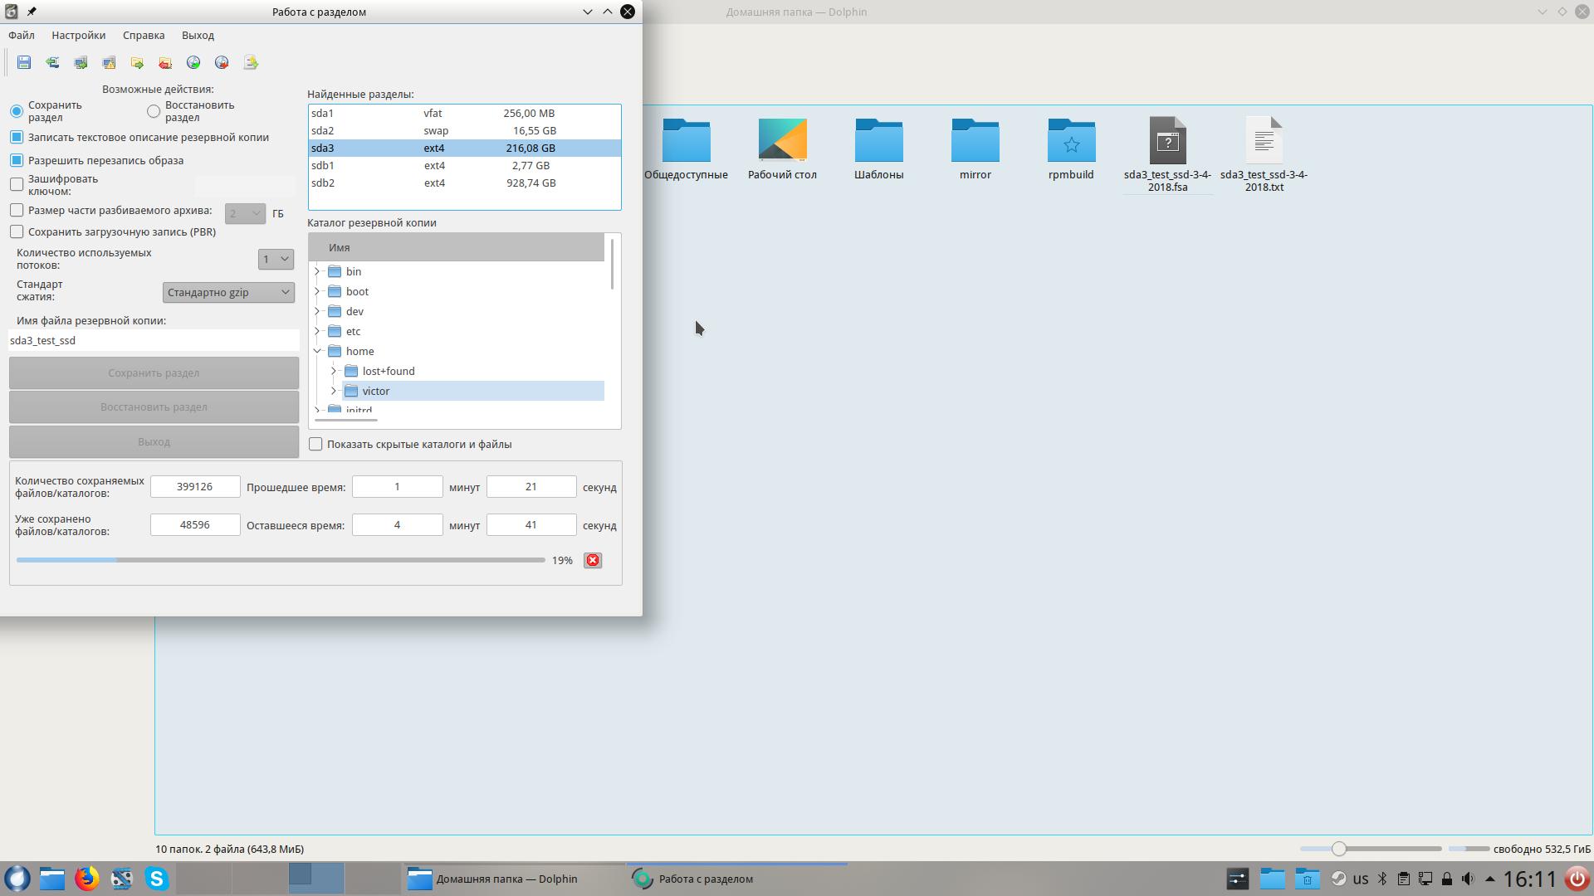Click the folder with red arrow toolbar icon
Viewport: 1594px width, 896px height.
point(165,62)
